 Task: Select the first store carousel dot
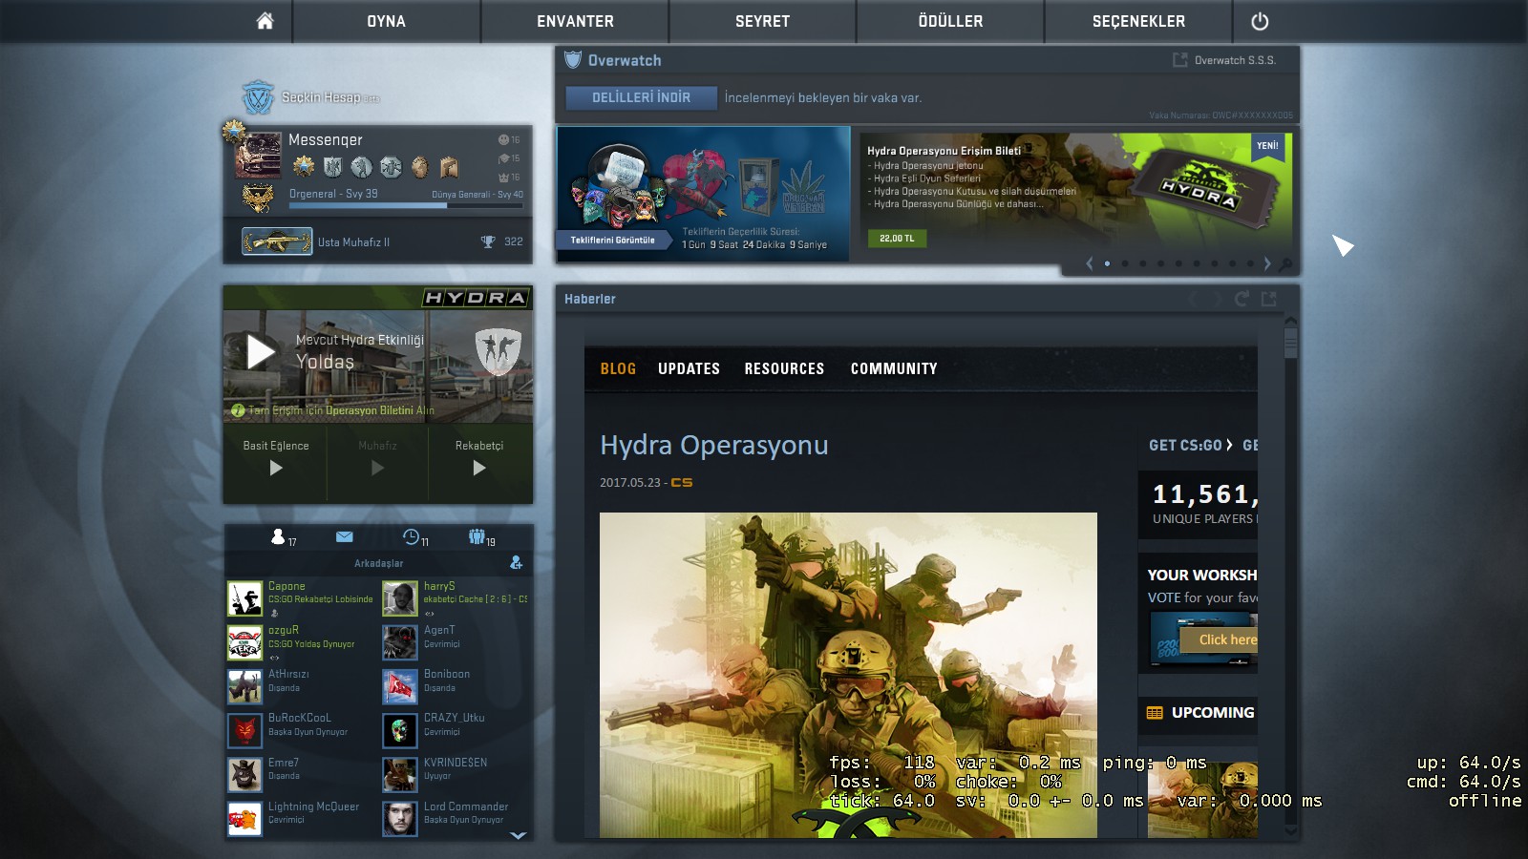pyautogui.click(x=1107, y=263)
